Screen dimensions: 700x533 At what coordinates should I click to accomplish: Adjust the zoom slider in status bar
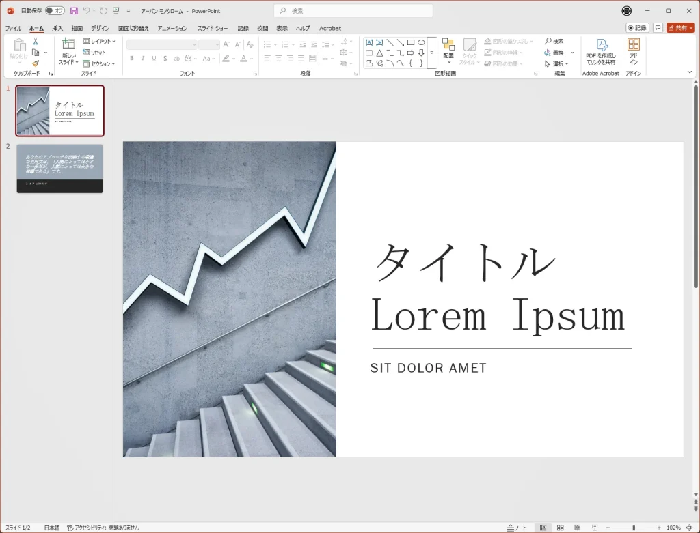pos(634,528)
